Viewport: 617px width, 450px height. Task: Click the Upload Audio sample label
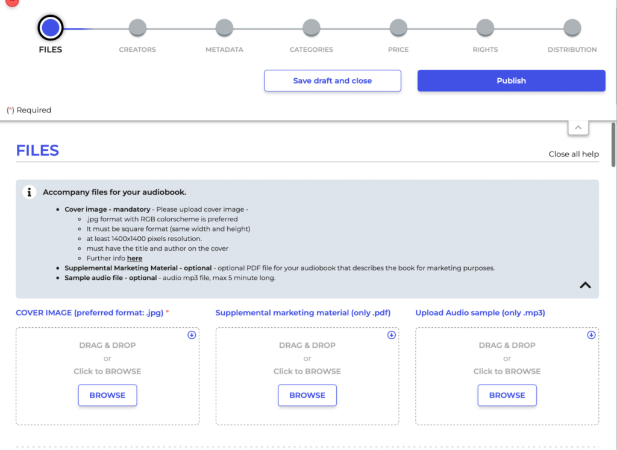(480, 313)
